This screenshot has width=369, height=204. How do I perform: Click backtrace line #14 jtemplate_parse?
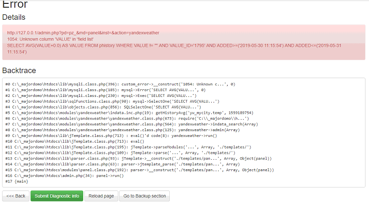[123, 164]
